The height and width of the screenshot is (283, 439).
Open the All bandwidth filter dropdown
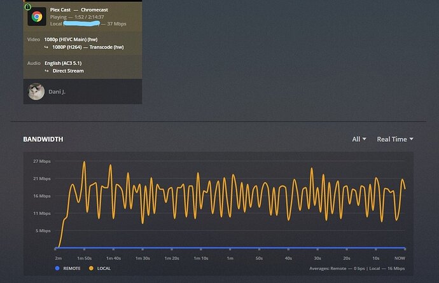coord(359,139)
